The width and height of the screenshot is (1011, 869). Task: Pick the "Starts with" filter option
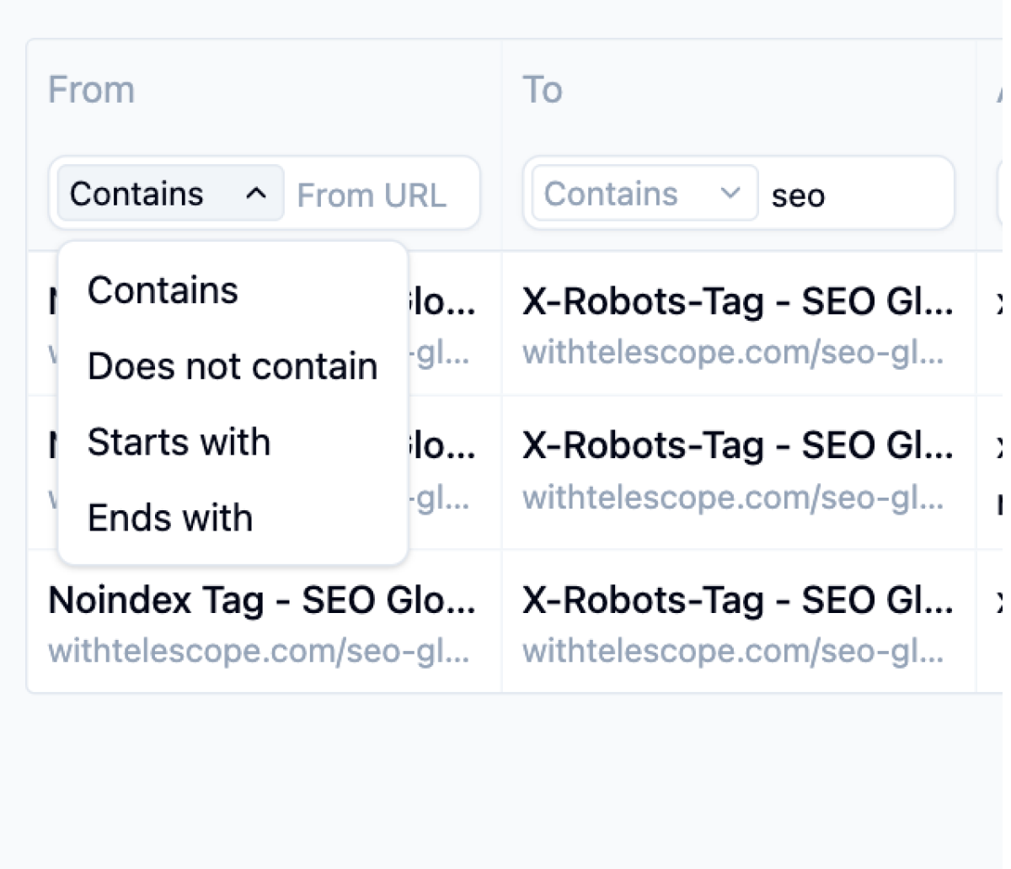point(179,442)
